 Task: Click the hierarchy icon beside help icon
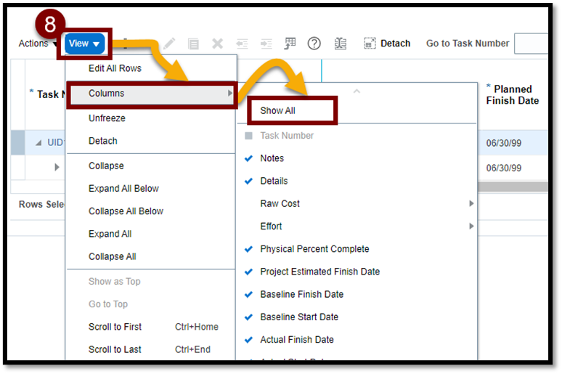(341, 44)
